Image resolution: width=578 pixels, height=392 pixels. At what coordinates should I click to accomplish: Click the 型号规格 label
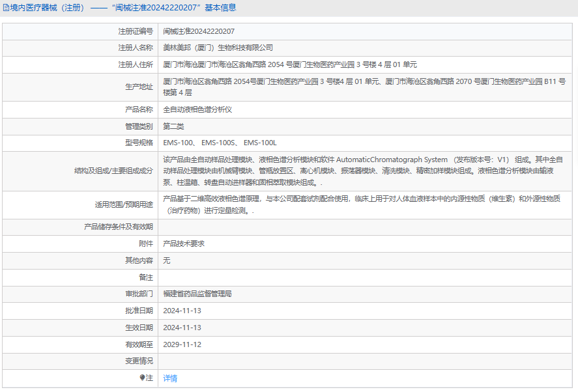pyautogui.click(x=139, y=143)
